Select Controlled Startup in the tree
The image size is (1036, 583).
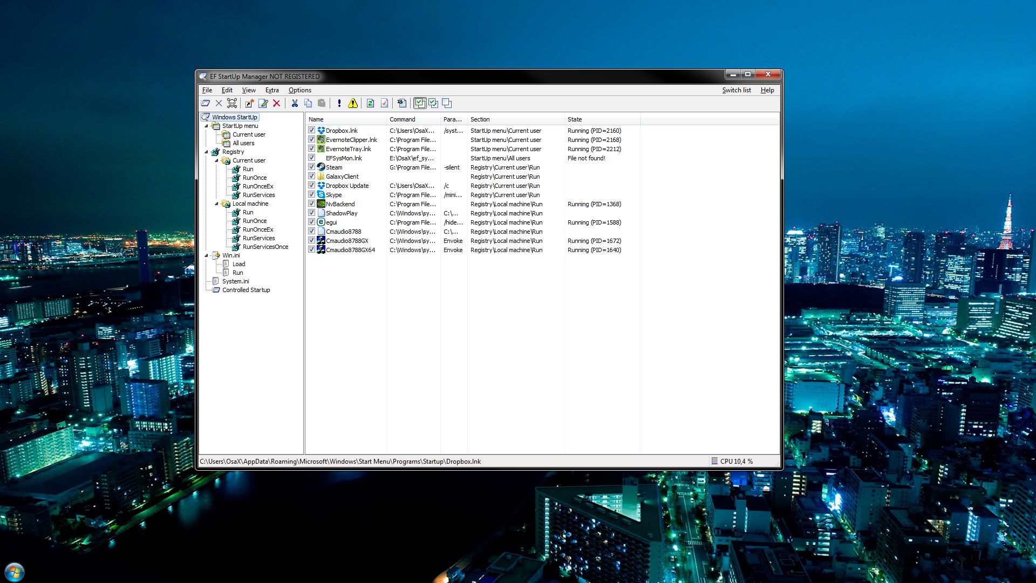[x=246, y=290]
